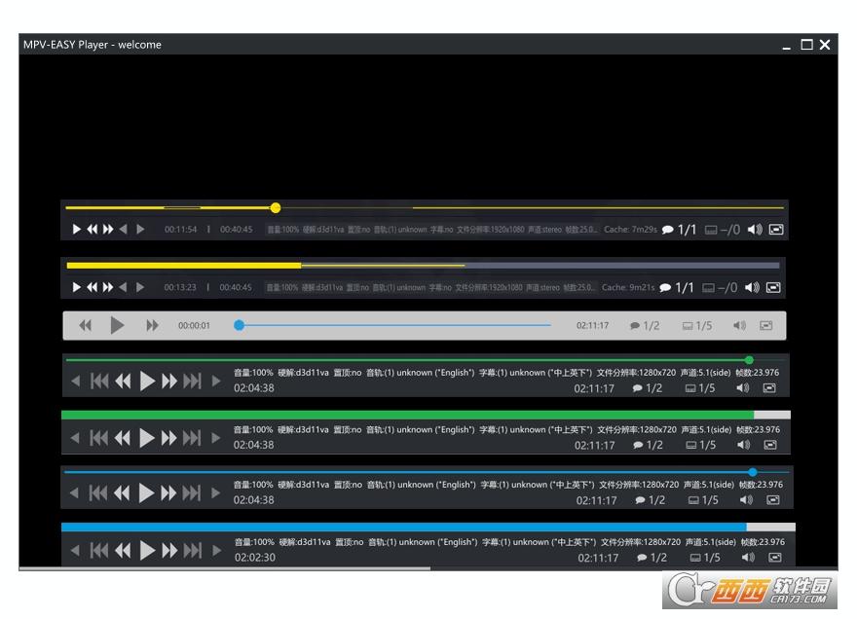Click elapsed time 00:00:01 in the gray bar

click(194, 326)
